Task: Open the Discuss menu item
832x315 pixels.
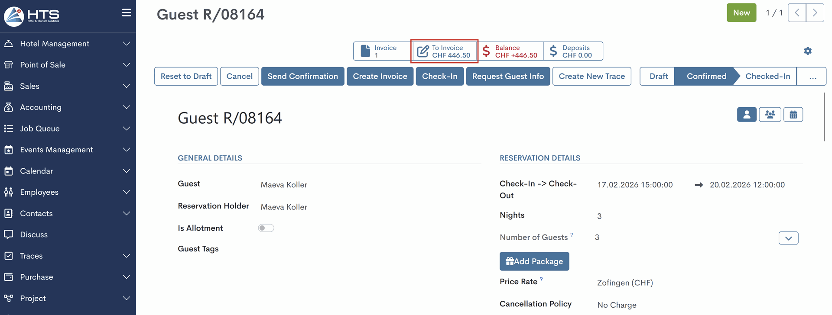Action: click(x=34, y=235)
